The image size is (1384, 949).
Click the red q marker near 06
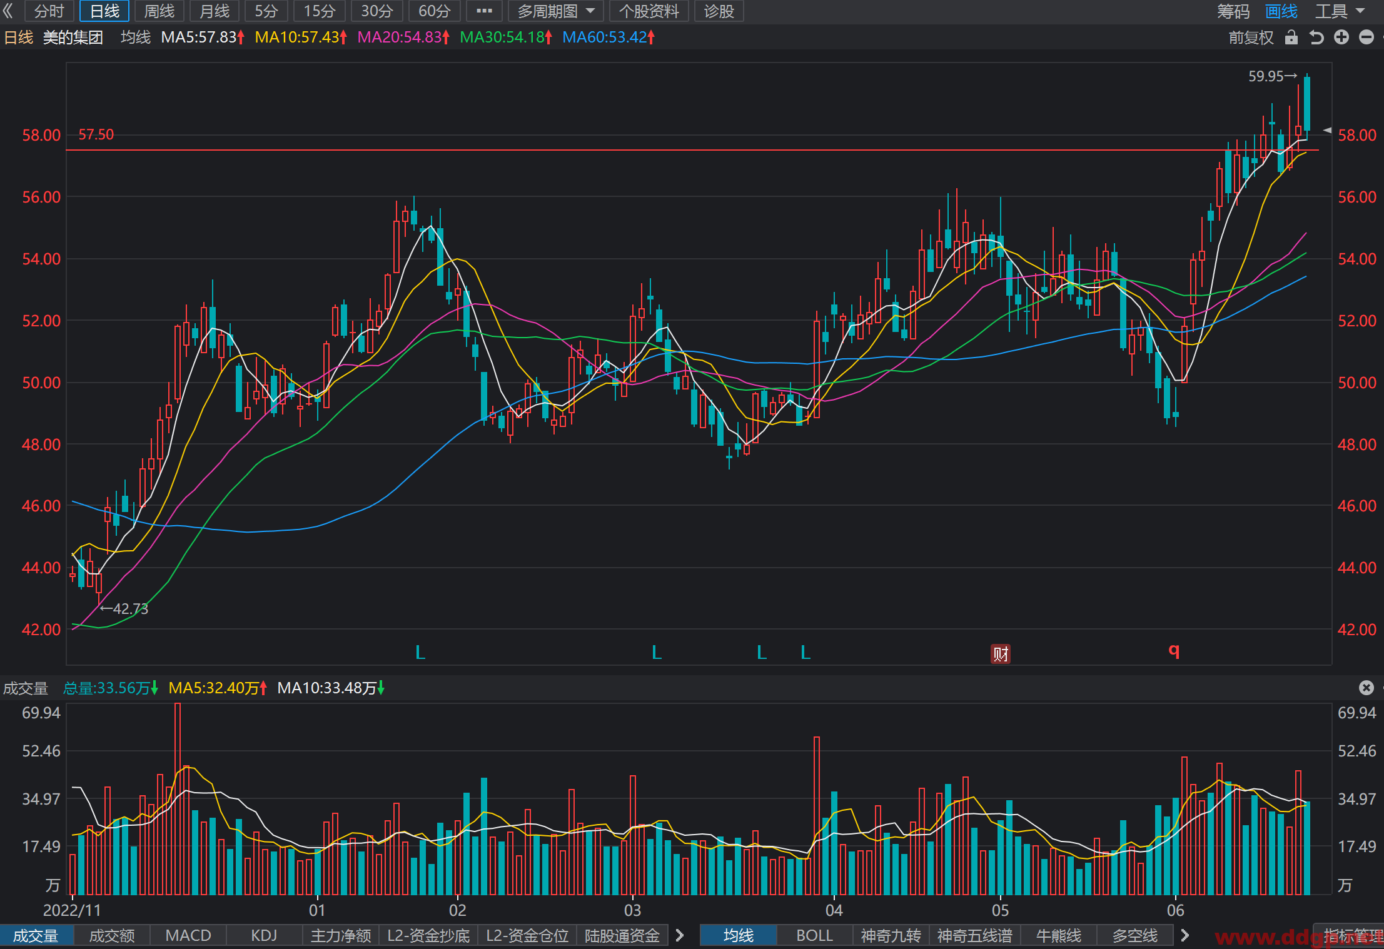(x=1174, y=651)
